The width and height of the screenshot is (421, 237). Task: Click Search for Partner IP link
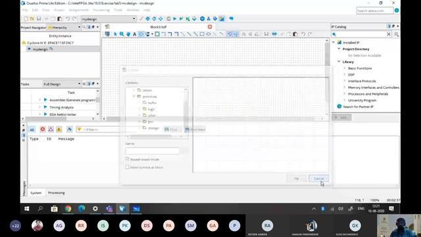pyautogui.click(x=358, y=107)
